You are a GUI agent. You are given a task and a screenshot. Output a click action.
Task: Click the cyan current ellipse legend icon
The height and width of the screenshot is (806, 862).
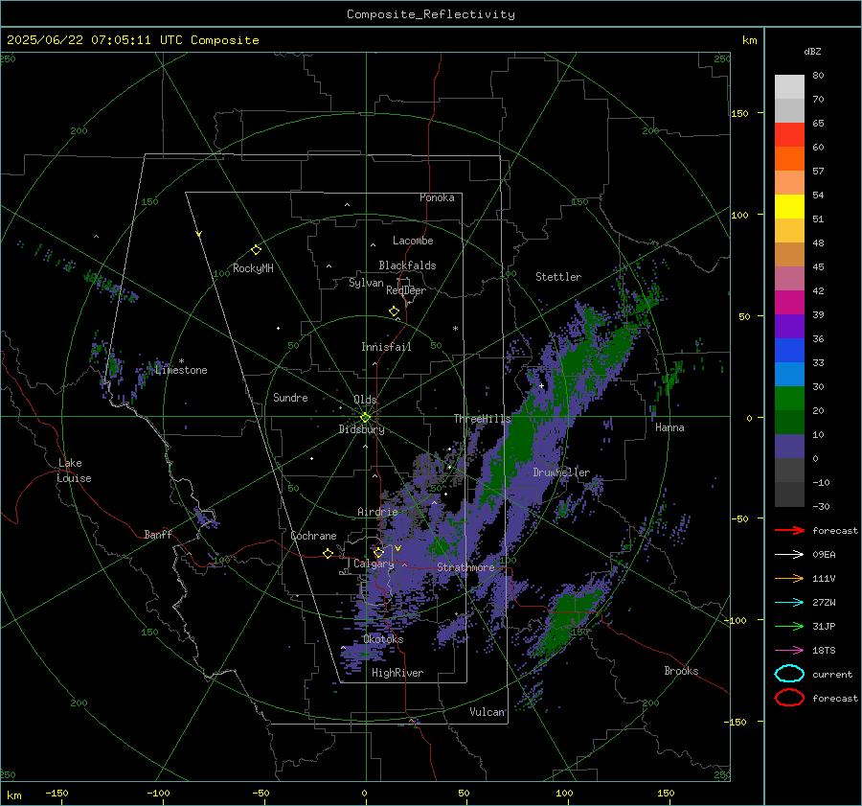click(789, 674)
